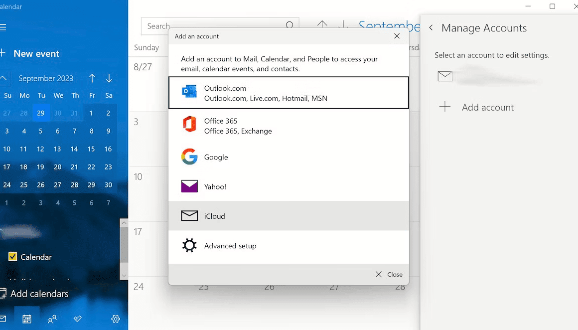Select September 1 in mini calendar

(91, 113)
